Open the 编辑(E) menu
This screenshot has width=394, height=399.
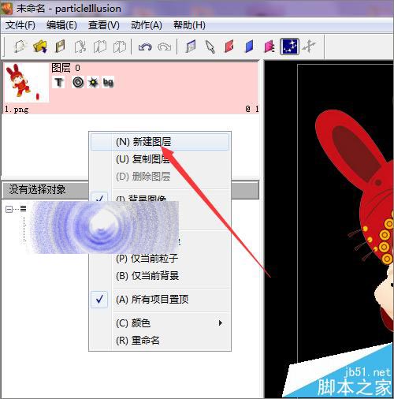[61, 25]
